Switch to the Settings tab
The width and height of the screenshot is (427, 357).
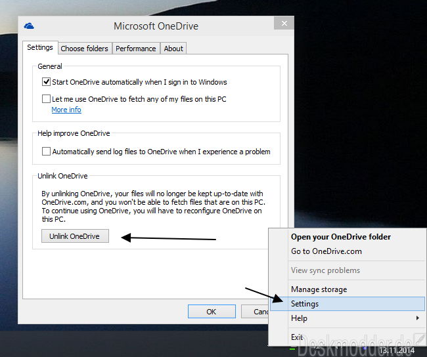click(x=40, y=48)
